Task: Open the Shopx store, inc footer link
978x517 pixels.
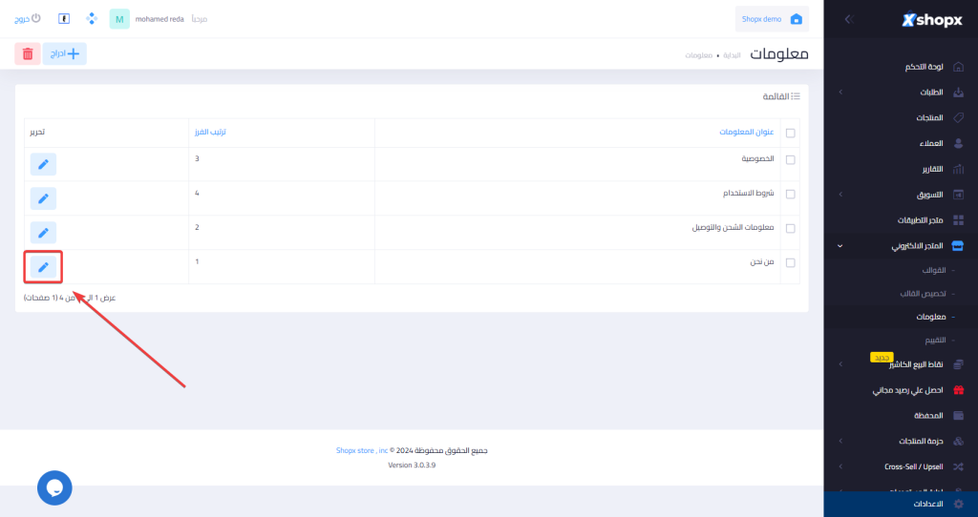Action: pos(362,450)
